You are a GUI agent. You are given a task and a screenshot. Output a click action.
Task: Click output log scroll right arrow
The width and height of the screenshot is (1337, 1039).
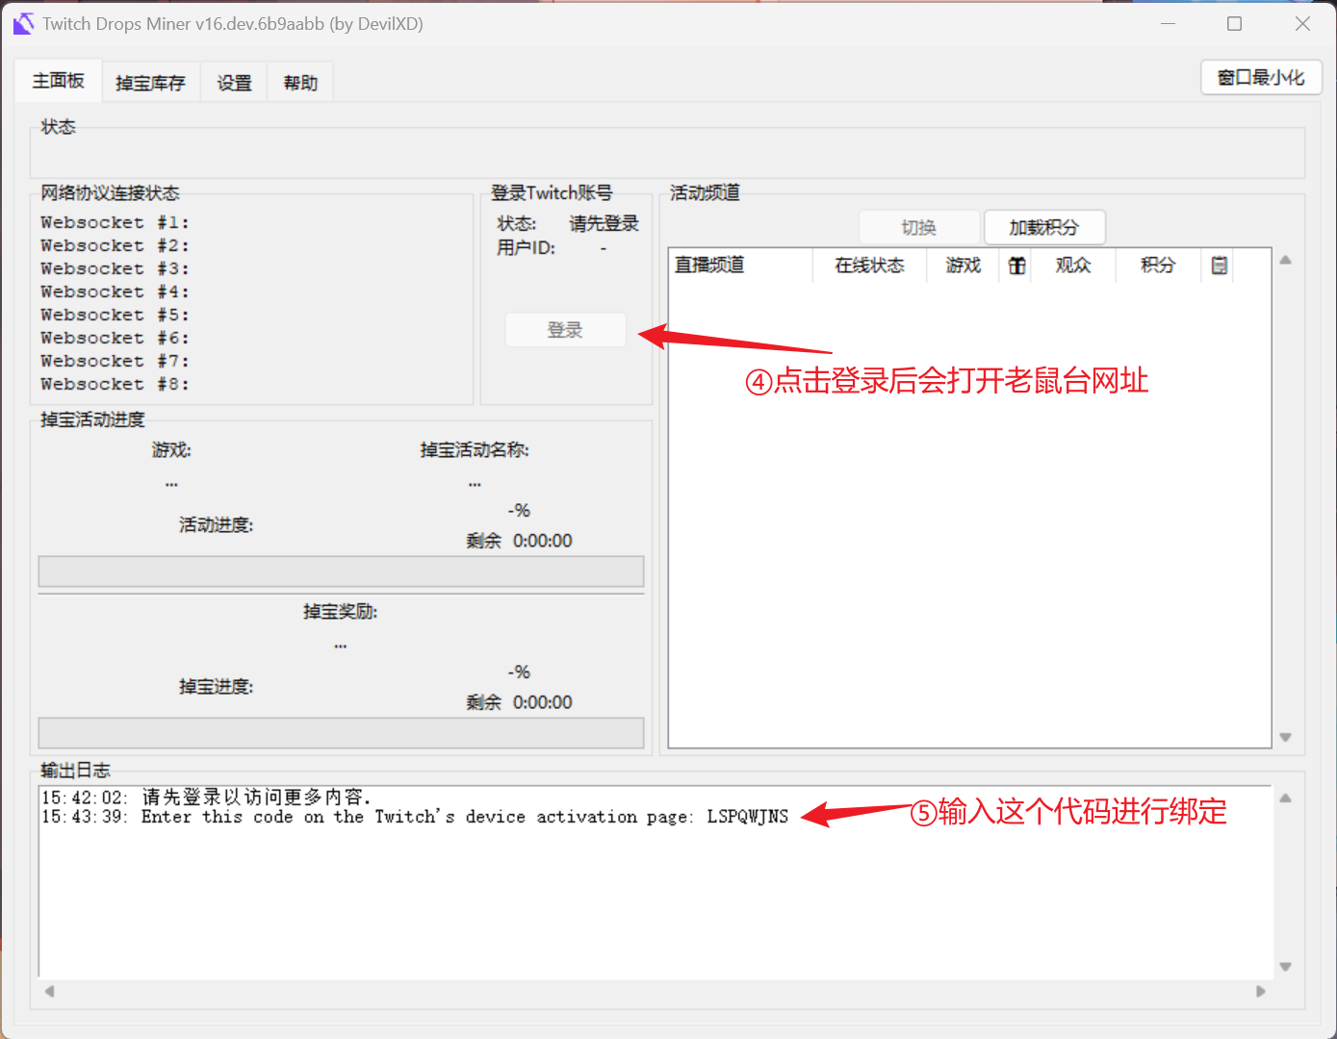click(x=1261, y=991)
